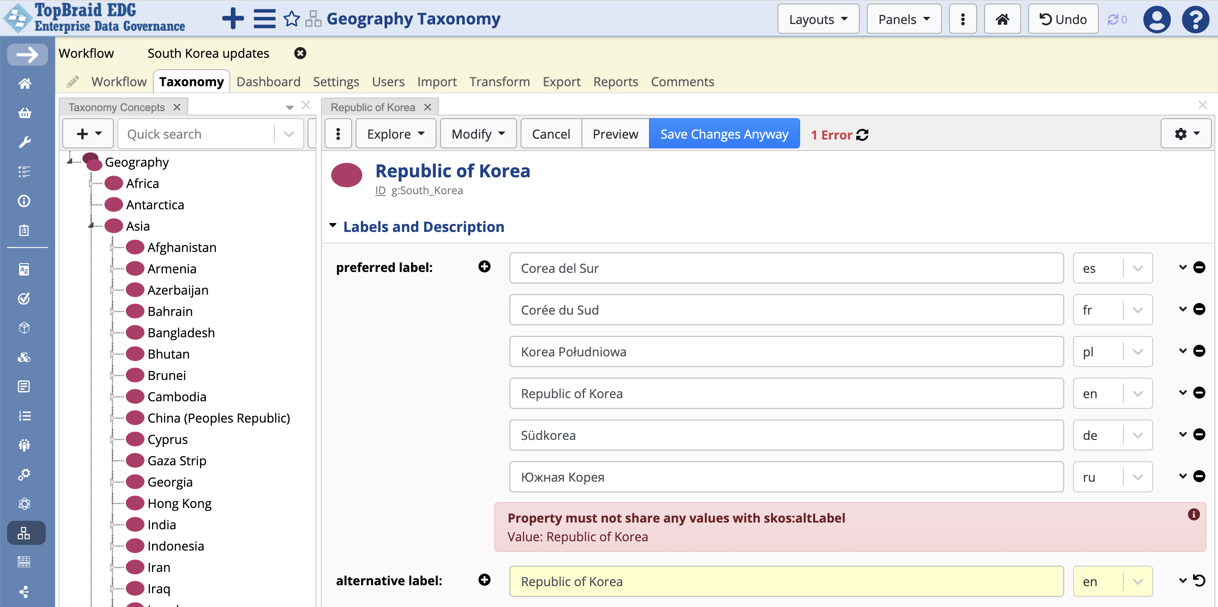Open the Explore dropdown menu
Viewport: 1218px width, 607px height.
(x=396, y=134)
